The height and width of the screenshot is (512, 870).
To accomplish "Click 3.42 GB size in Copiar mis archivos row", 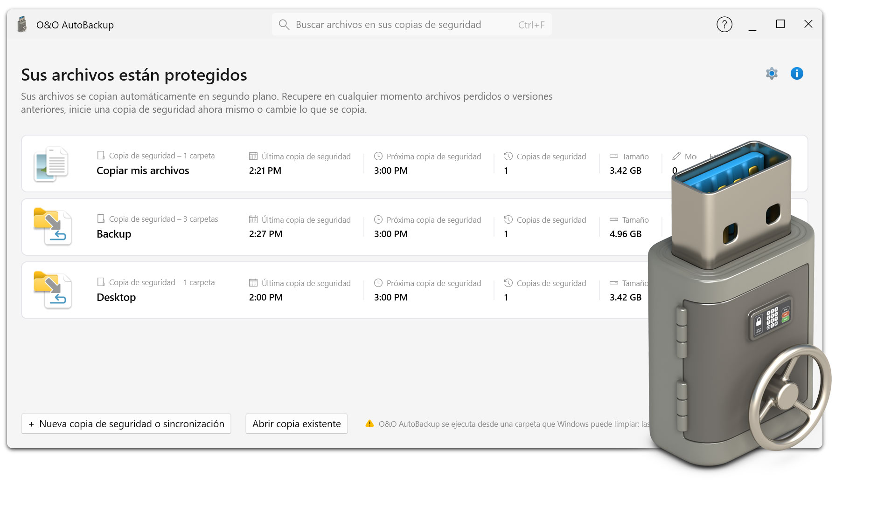I will [626, 171].
